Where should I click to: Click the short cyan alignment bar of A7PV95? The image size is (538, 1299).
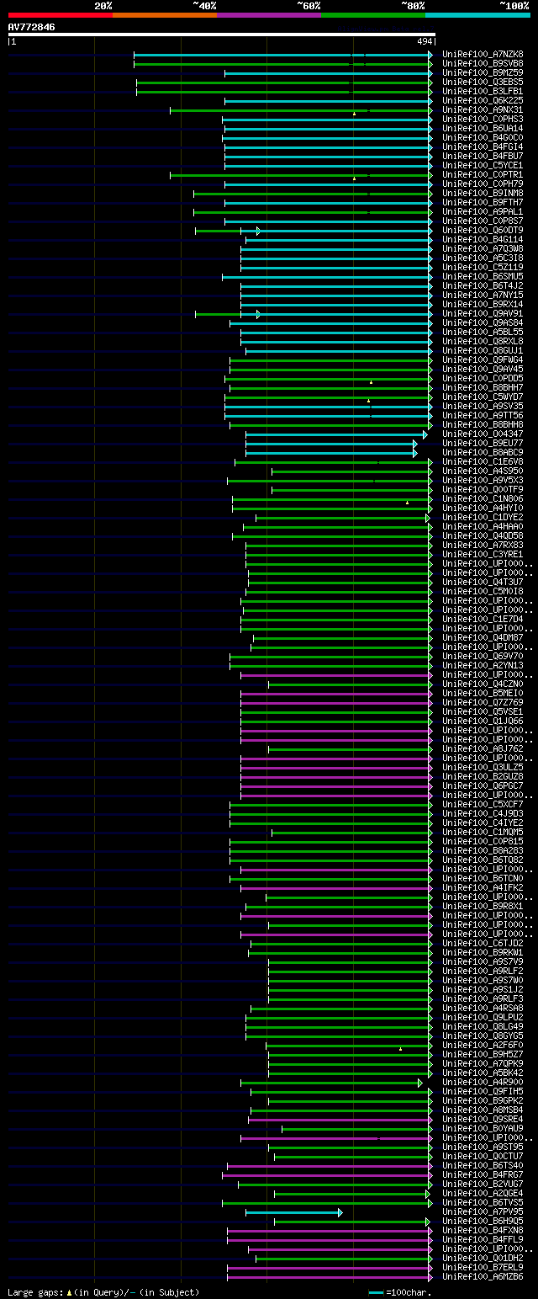pos(293,1212)
